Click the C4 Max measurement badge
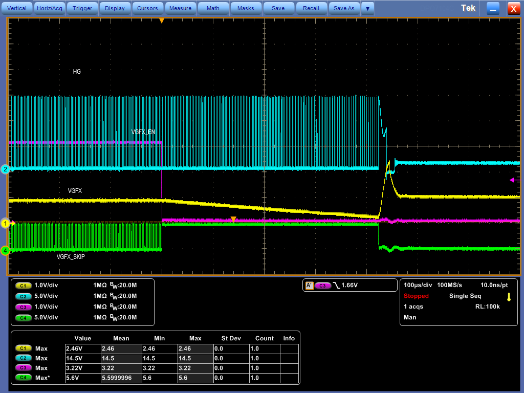 [x=24, y=378]
